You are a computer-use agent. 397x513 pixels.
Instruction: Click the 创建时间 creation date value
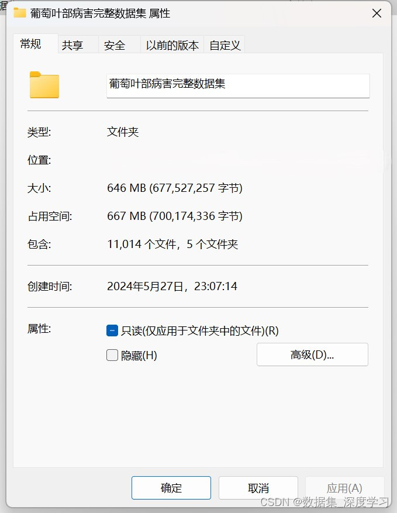click(x=172, y=286)
